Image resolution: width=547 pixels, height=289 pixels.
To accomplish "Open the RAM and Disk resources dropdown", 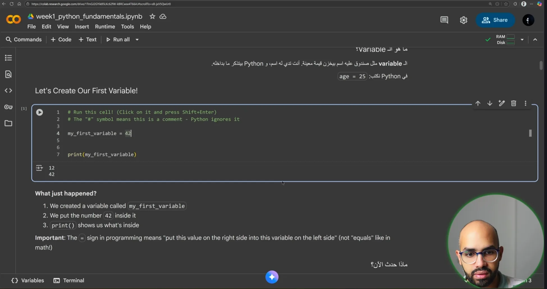I will tap(522, 40).
